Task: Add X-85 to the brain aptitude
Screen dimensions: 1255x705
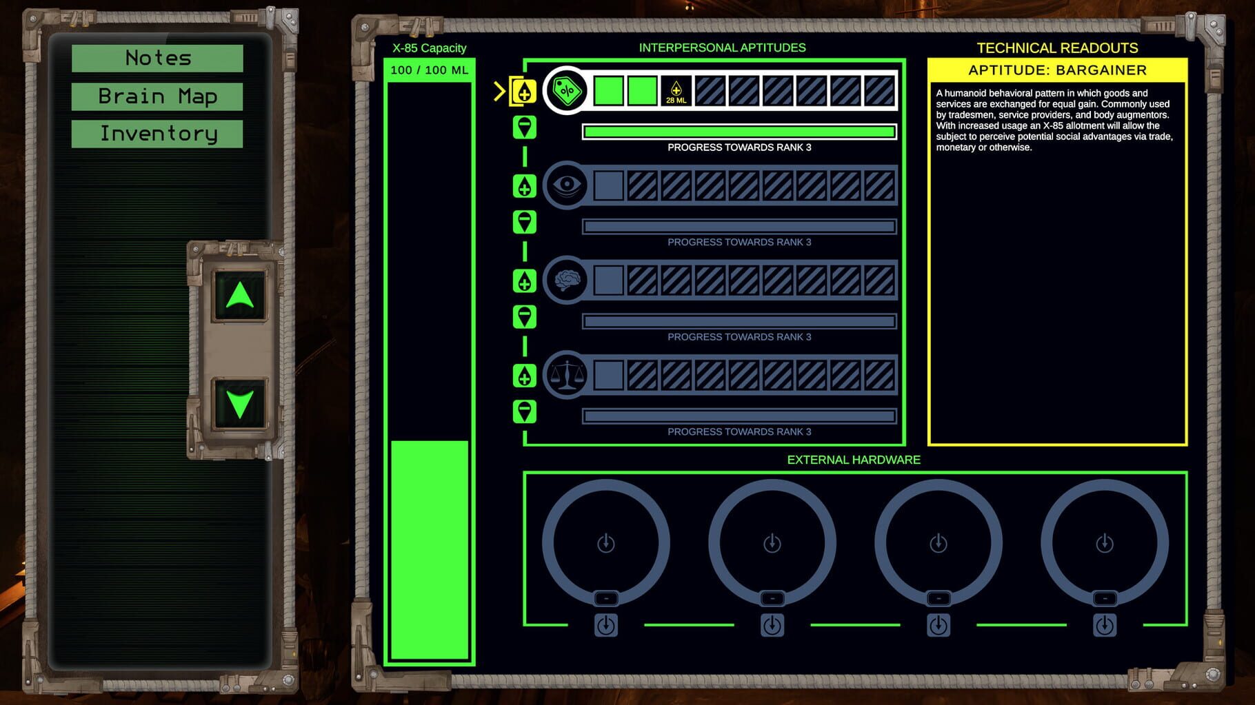Action: point(525,281)
